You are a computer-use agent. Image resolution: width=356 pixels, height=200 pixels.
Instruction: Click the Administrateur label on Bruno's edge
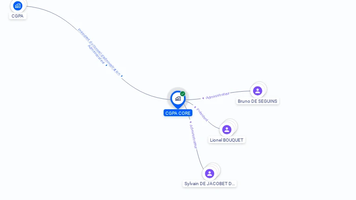point(217,95)
